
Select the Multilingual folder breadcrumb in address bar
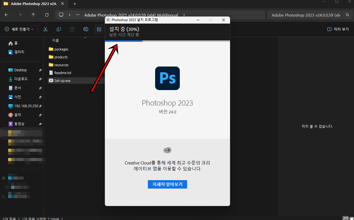click(x=131, y=15)
